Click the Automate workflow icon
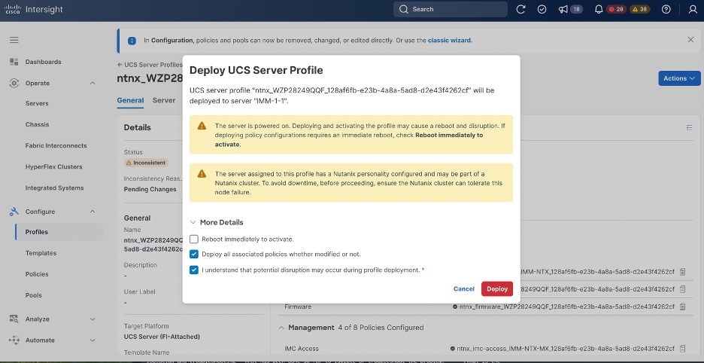This screenshot has width=704, height=363. [x=14, y=340]
